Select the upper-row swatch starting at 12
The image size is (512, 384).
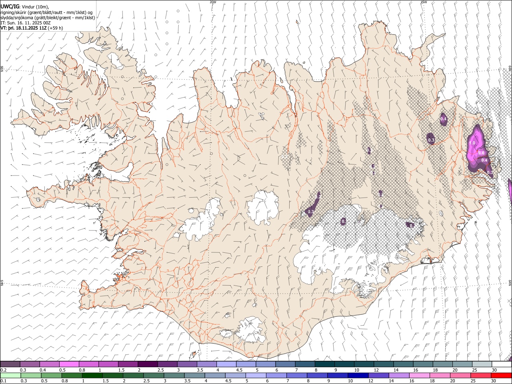coord(384,364)
